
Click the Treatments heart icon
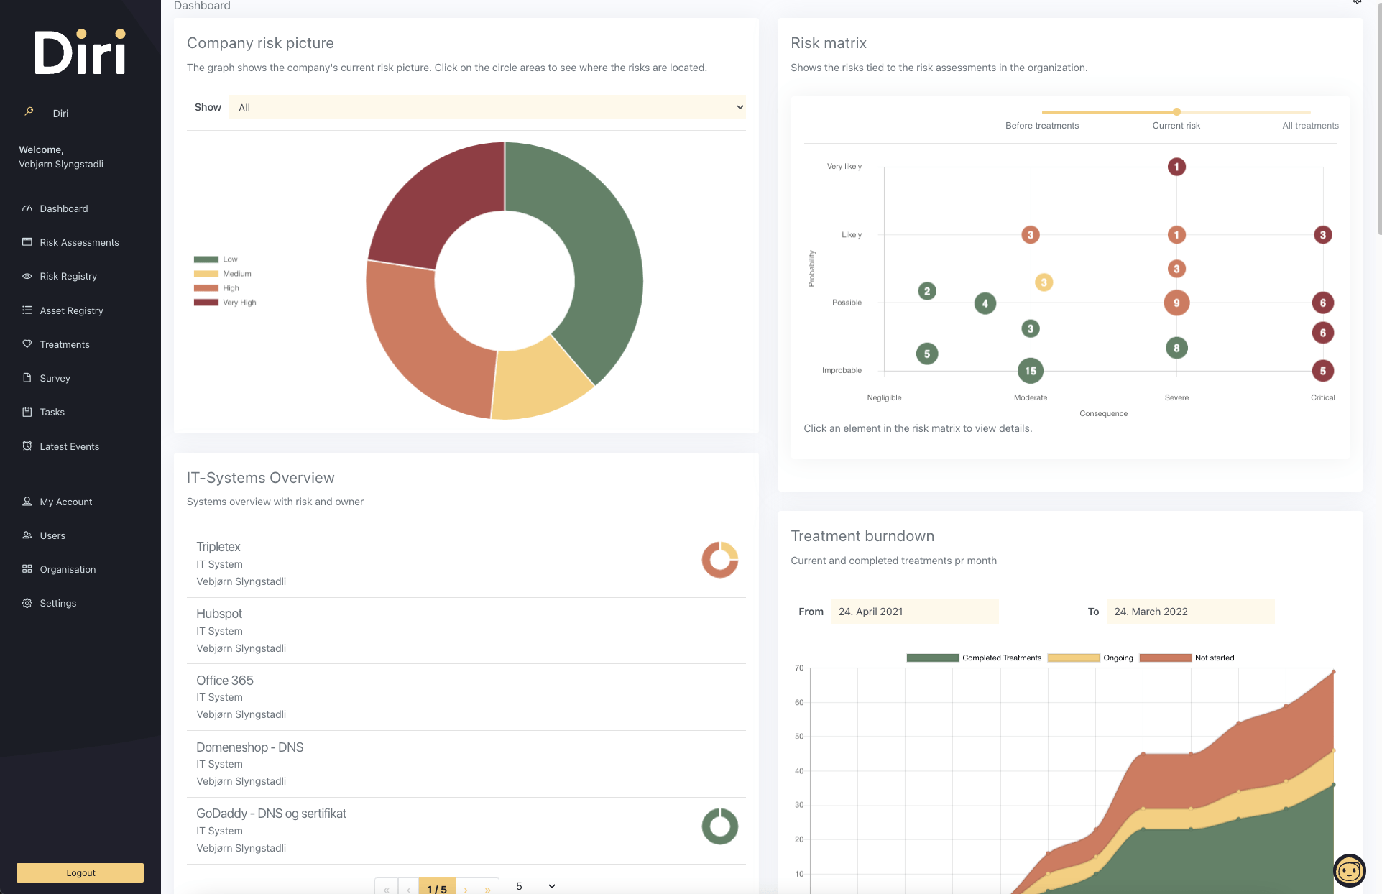click(x=27, y=344)
